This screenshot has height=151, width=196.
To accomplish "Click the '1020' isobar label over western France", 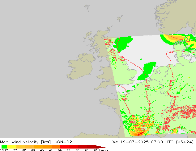I will click(x=125, y=99).
